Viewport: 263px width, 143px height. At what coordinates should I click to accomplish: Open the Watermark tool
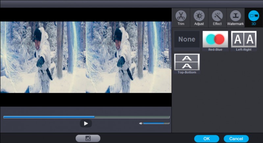pos(235,18)
